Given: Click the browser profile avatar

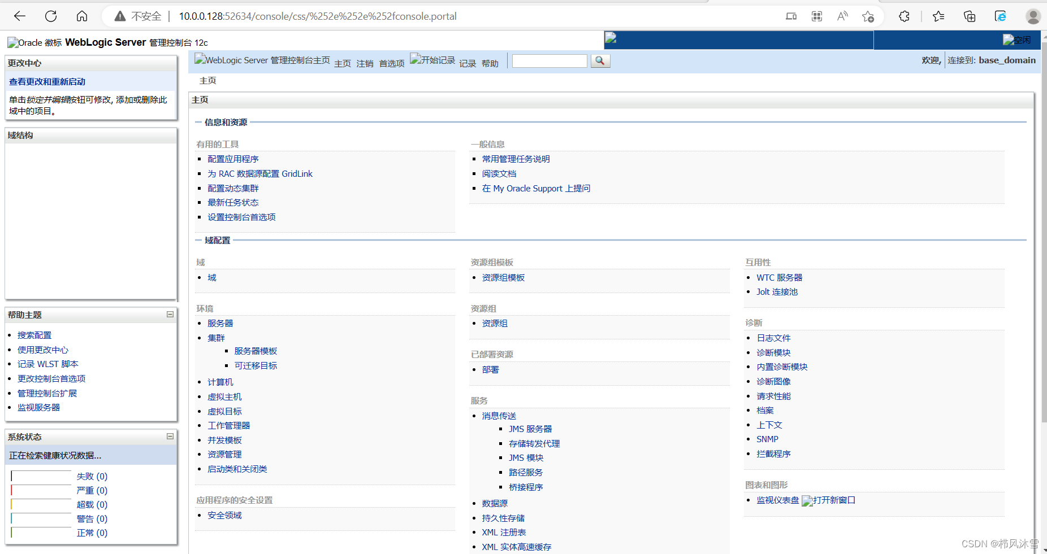Looking at the screenshot, I should coord(1033,16).
